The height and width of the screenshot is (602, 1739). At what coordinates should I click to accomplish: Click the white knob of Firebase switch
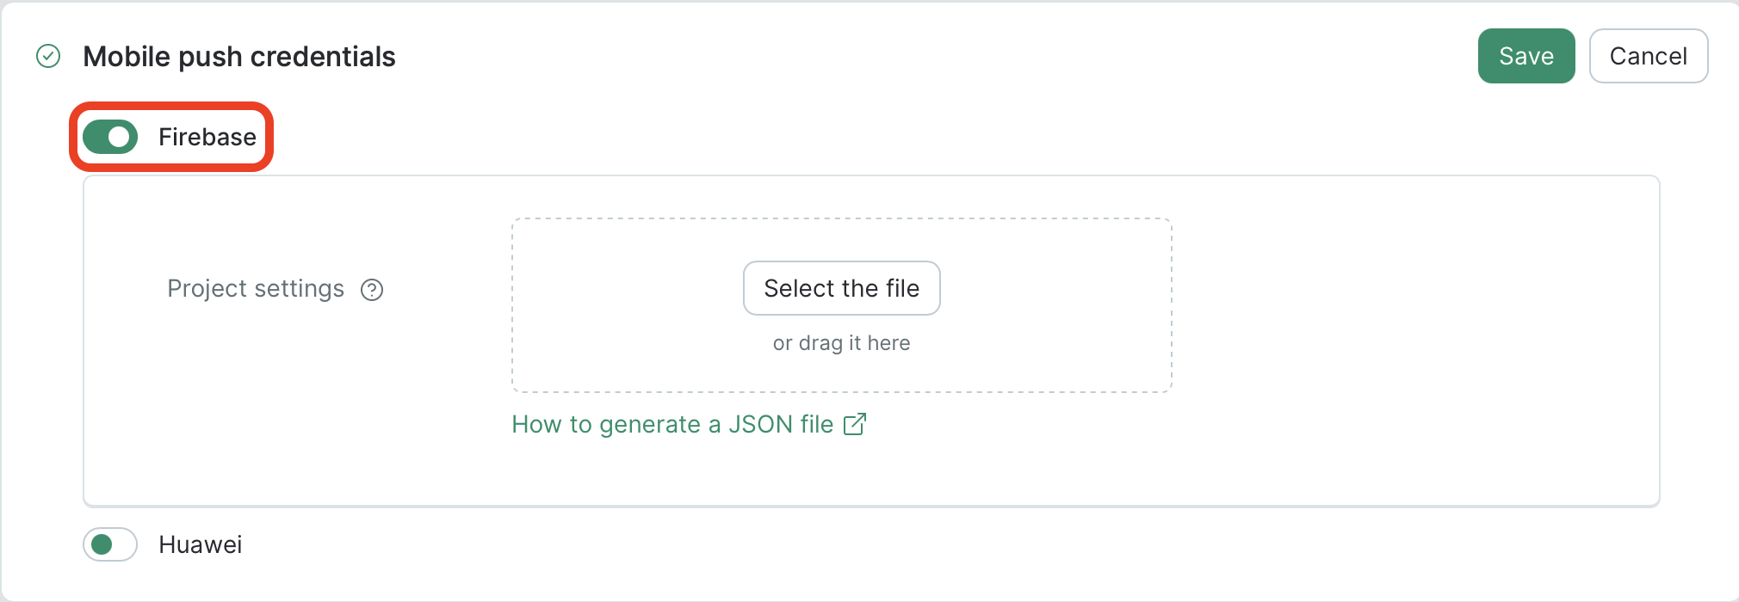[120, 137]
